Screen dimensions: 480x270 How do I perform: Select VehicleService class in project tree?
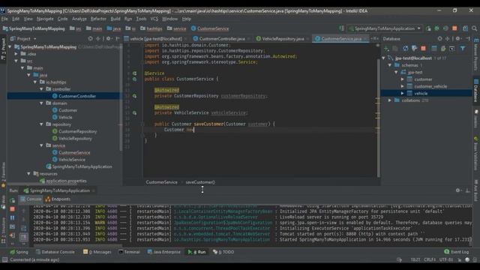pos(72,160)
